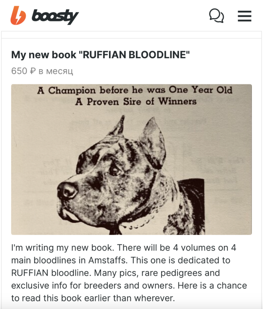The width and height of the screenshot is (263, 309).
Task: Click the "I'm writing my new book" sentence
Action: [x=63, y=248]
